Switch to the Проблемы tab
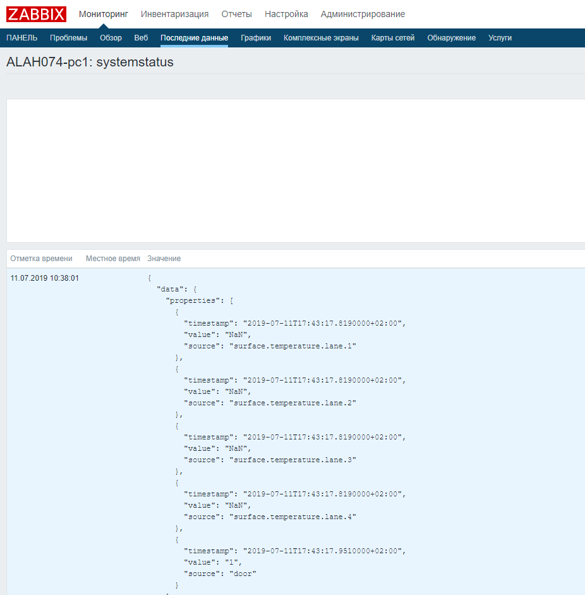The image size is (585, 595). tap(68, 37)
